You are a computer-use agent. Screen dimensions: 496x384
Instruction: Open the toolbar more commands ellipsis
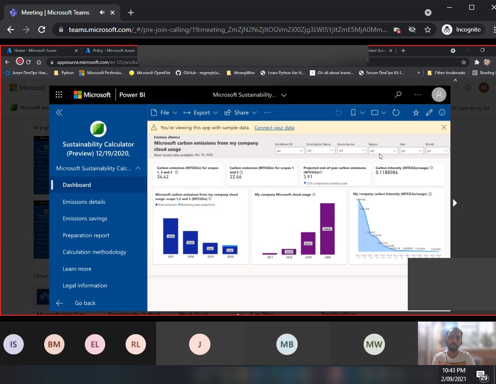coord(267,112)
